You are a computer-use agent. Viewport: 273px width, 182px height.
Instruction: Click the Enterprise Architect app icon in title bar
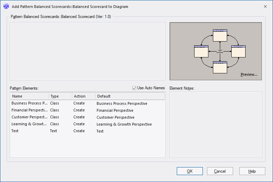[x=6, y=6]
